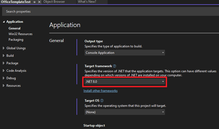
Task: Click the General section heading
Action: tap(57, 41)
